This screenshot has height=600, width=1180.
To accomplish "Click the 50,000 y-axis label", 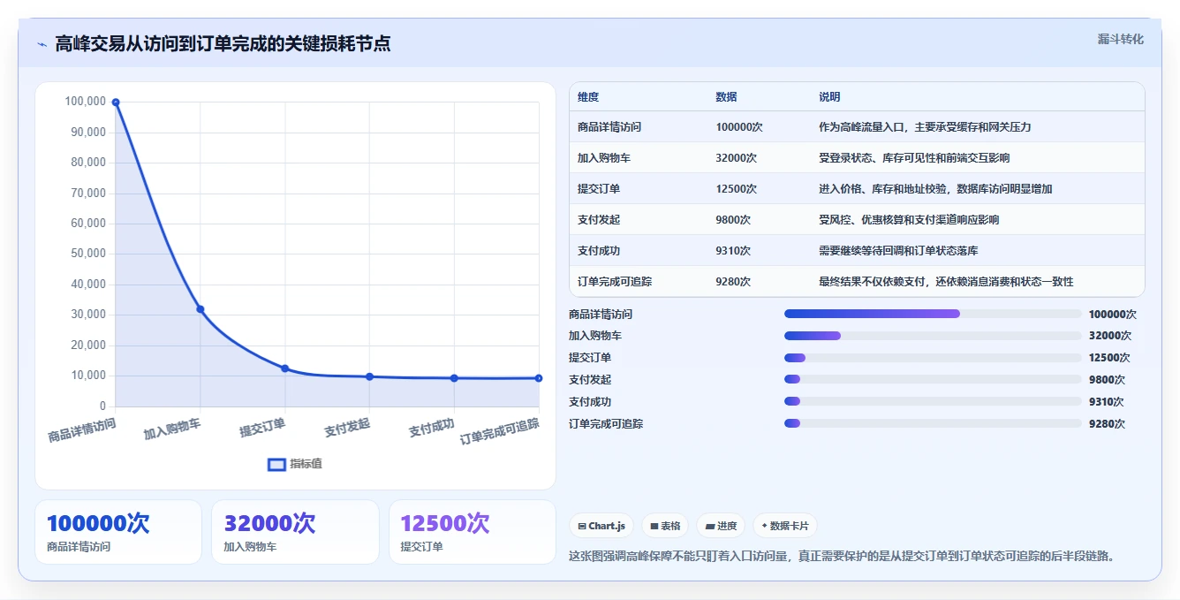I will click(x=87, y=254).
